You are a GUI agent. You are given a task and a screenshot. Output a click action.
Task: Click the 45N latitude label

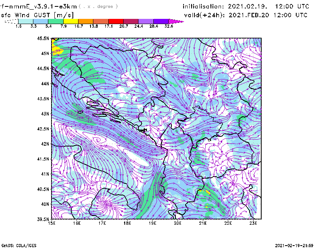coord(45,53)
